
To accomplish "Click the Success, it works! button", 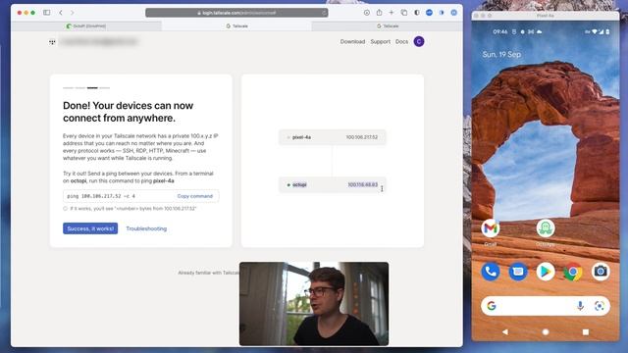I will 90,228.
